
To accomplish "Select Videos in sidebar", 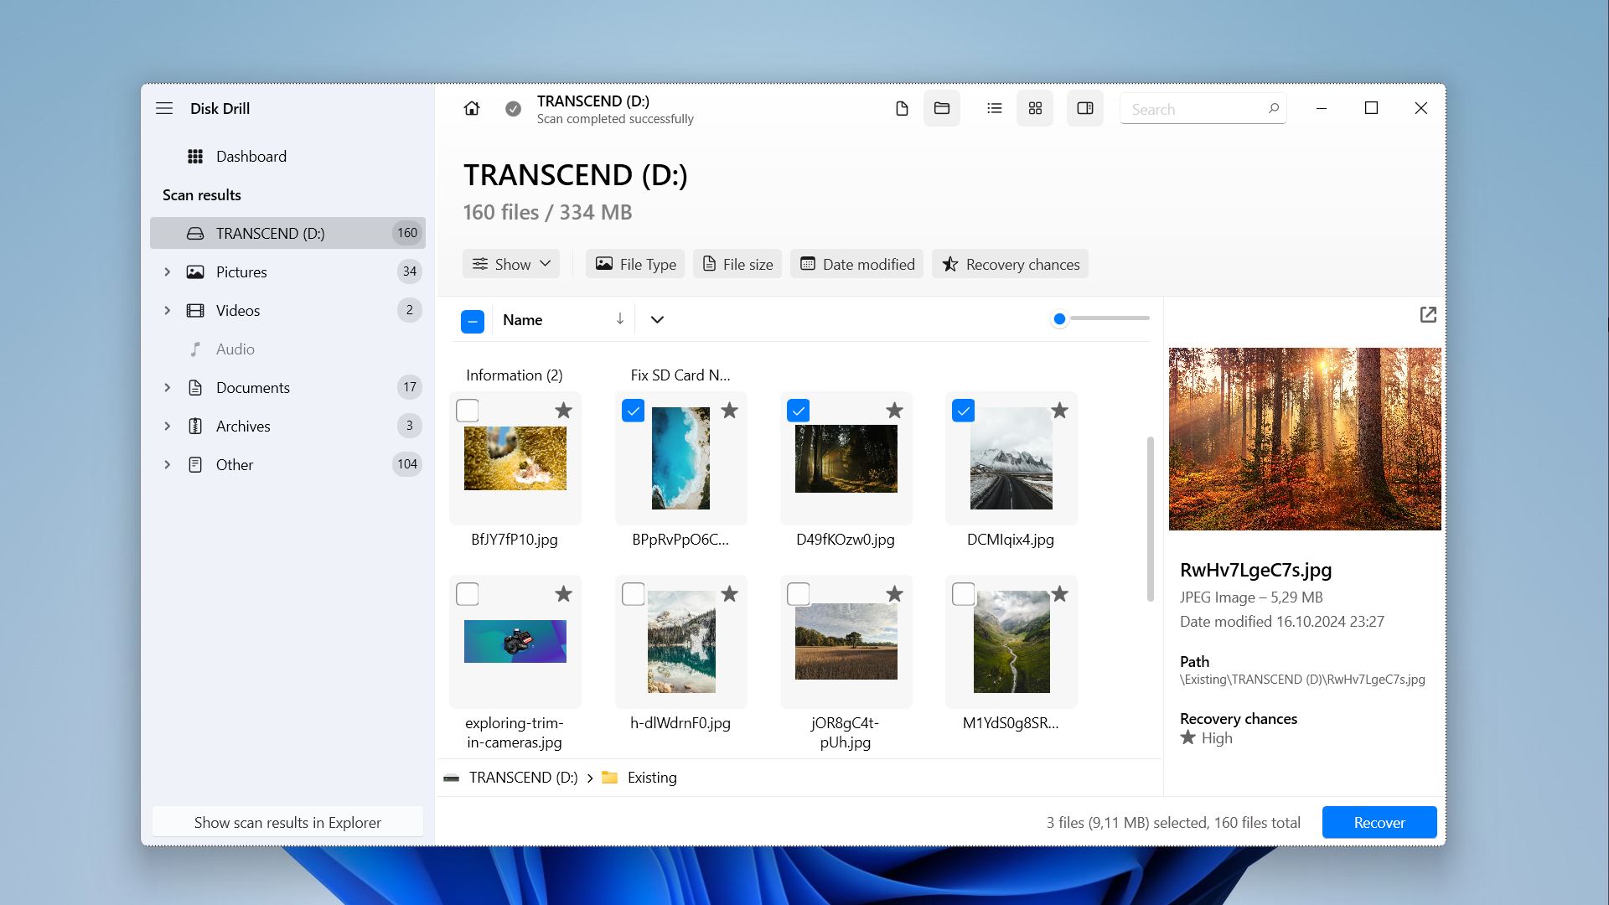I will pos(287,310).
